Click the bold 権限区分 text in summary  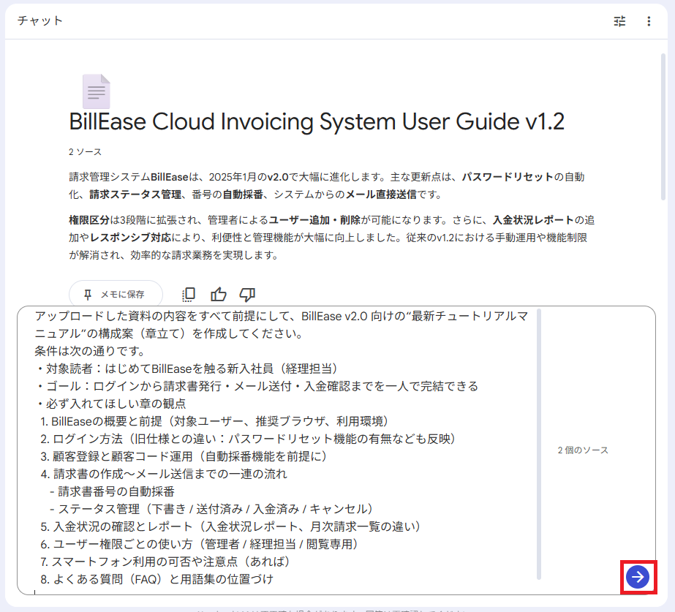pos(89,220)
